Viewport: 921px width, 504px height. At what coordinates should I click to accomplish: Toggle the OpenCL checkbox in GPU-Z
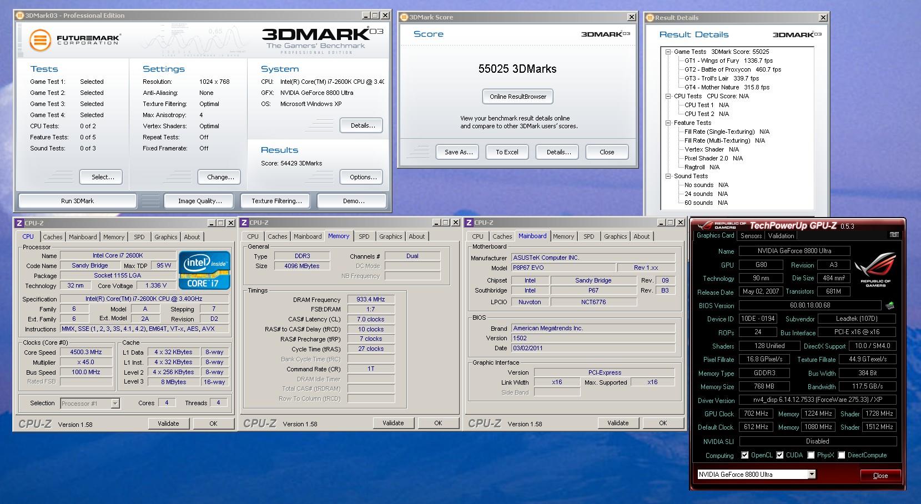tap(745, 455)
